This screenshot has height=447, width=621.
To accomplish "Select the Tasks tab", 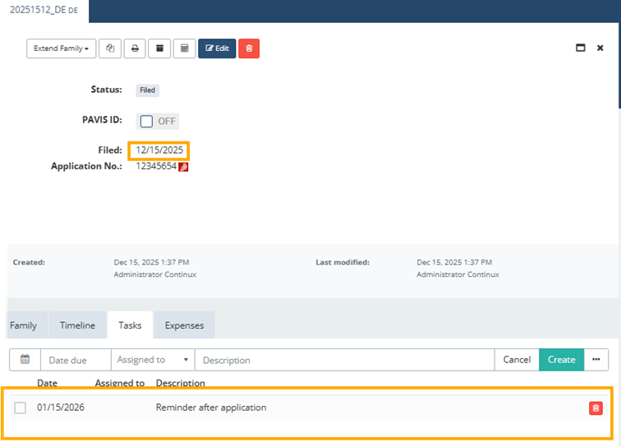I will point(130,325).
